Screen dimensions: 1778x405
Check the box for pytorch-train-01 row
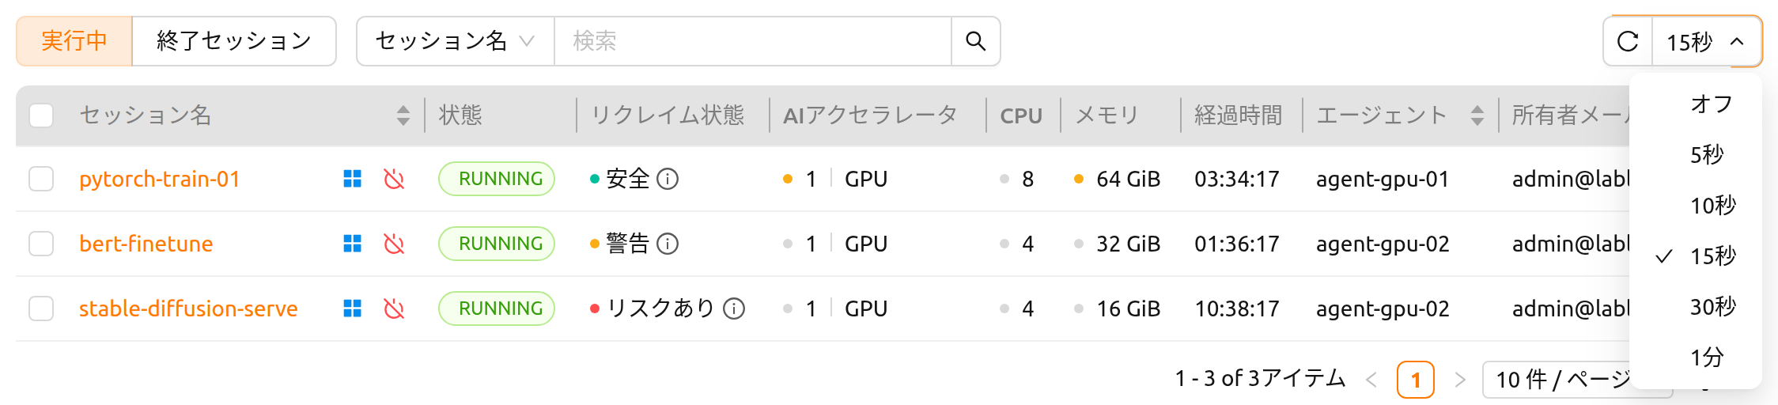click(41, 179)
